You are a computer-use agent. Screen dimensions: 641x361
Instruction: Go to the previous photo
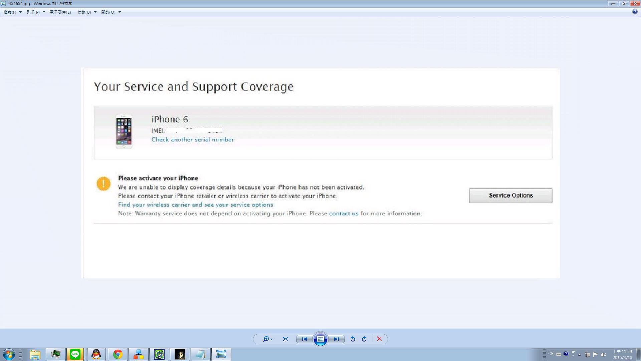point(304,339)
